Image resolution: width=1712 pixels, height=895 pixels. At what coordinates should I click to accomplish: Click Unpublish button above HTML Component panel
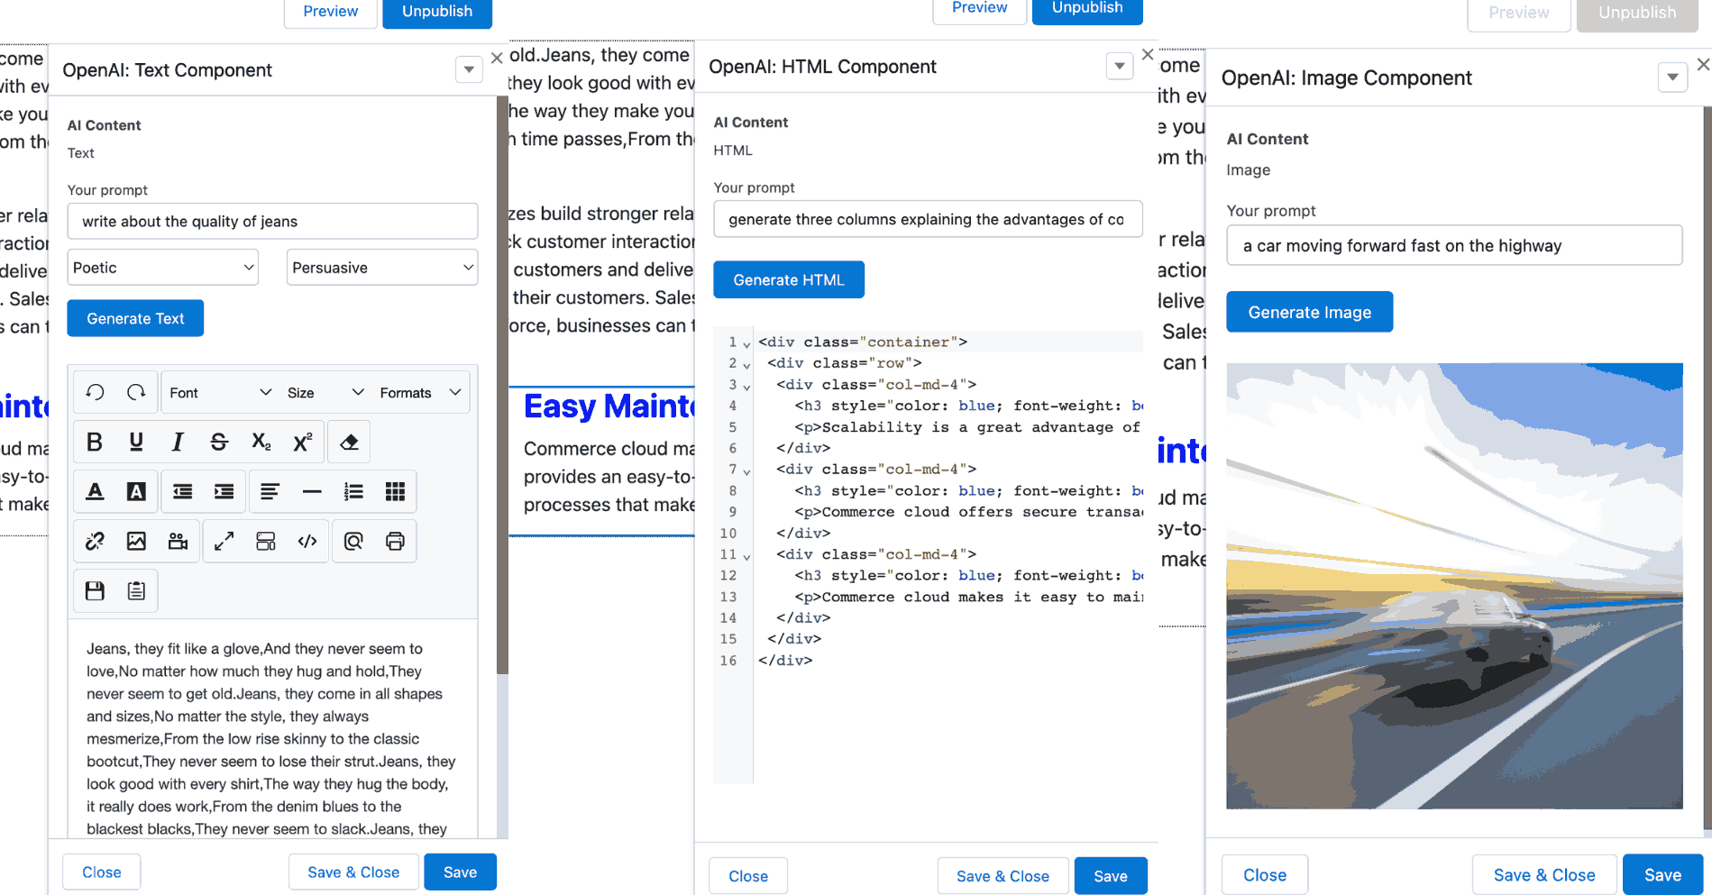pos(1087,10)
